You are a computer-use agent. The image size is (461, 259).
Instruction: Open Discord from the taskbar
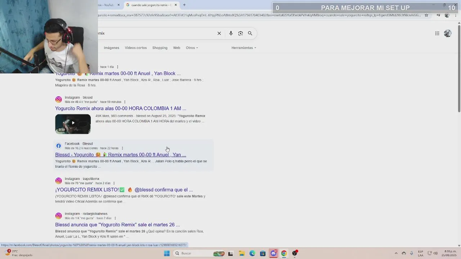click(273, 253)
